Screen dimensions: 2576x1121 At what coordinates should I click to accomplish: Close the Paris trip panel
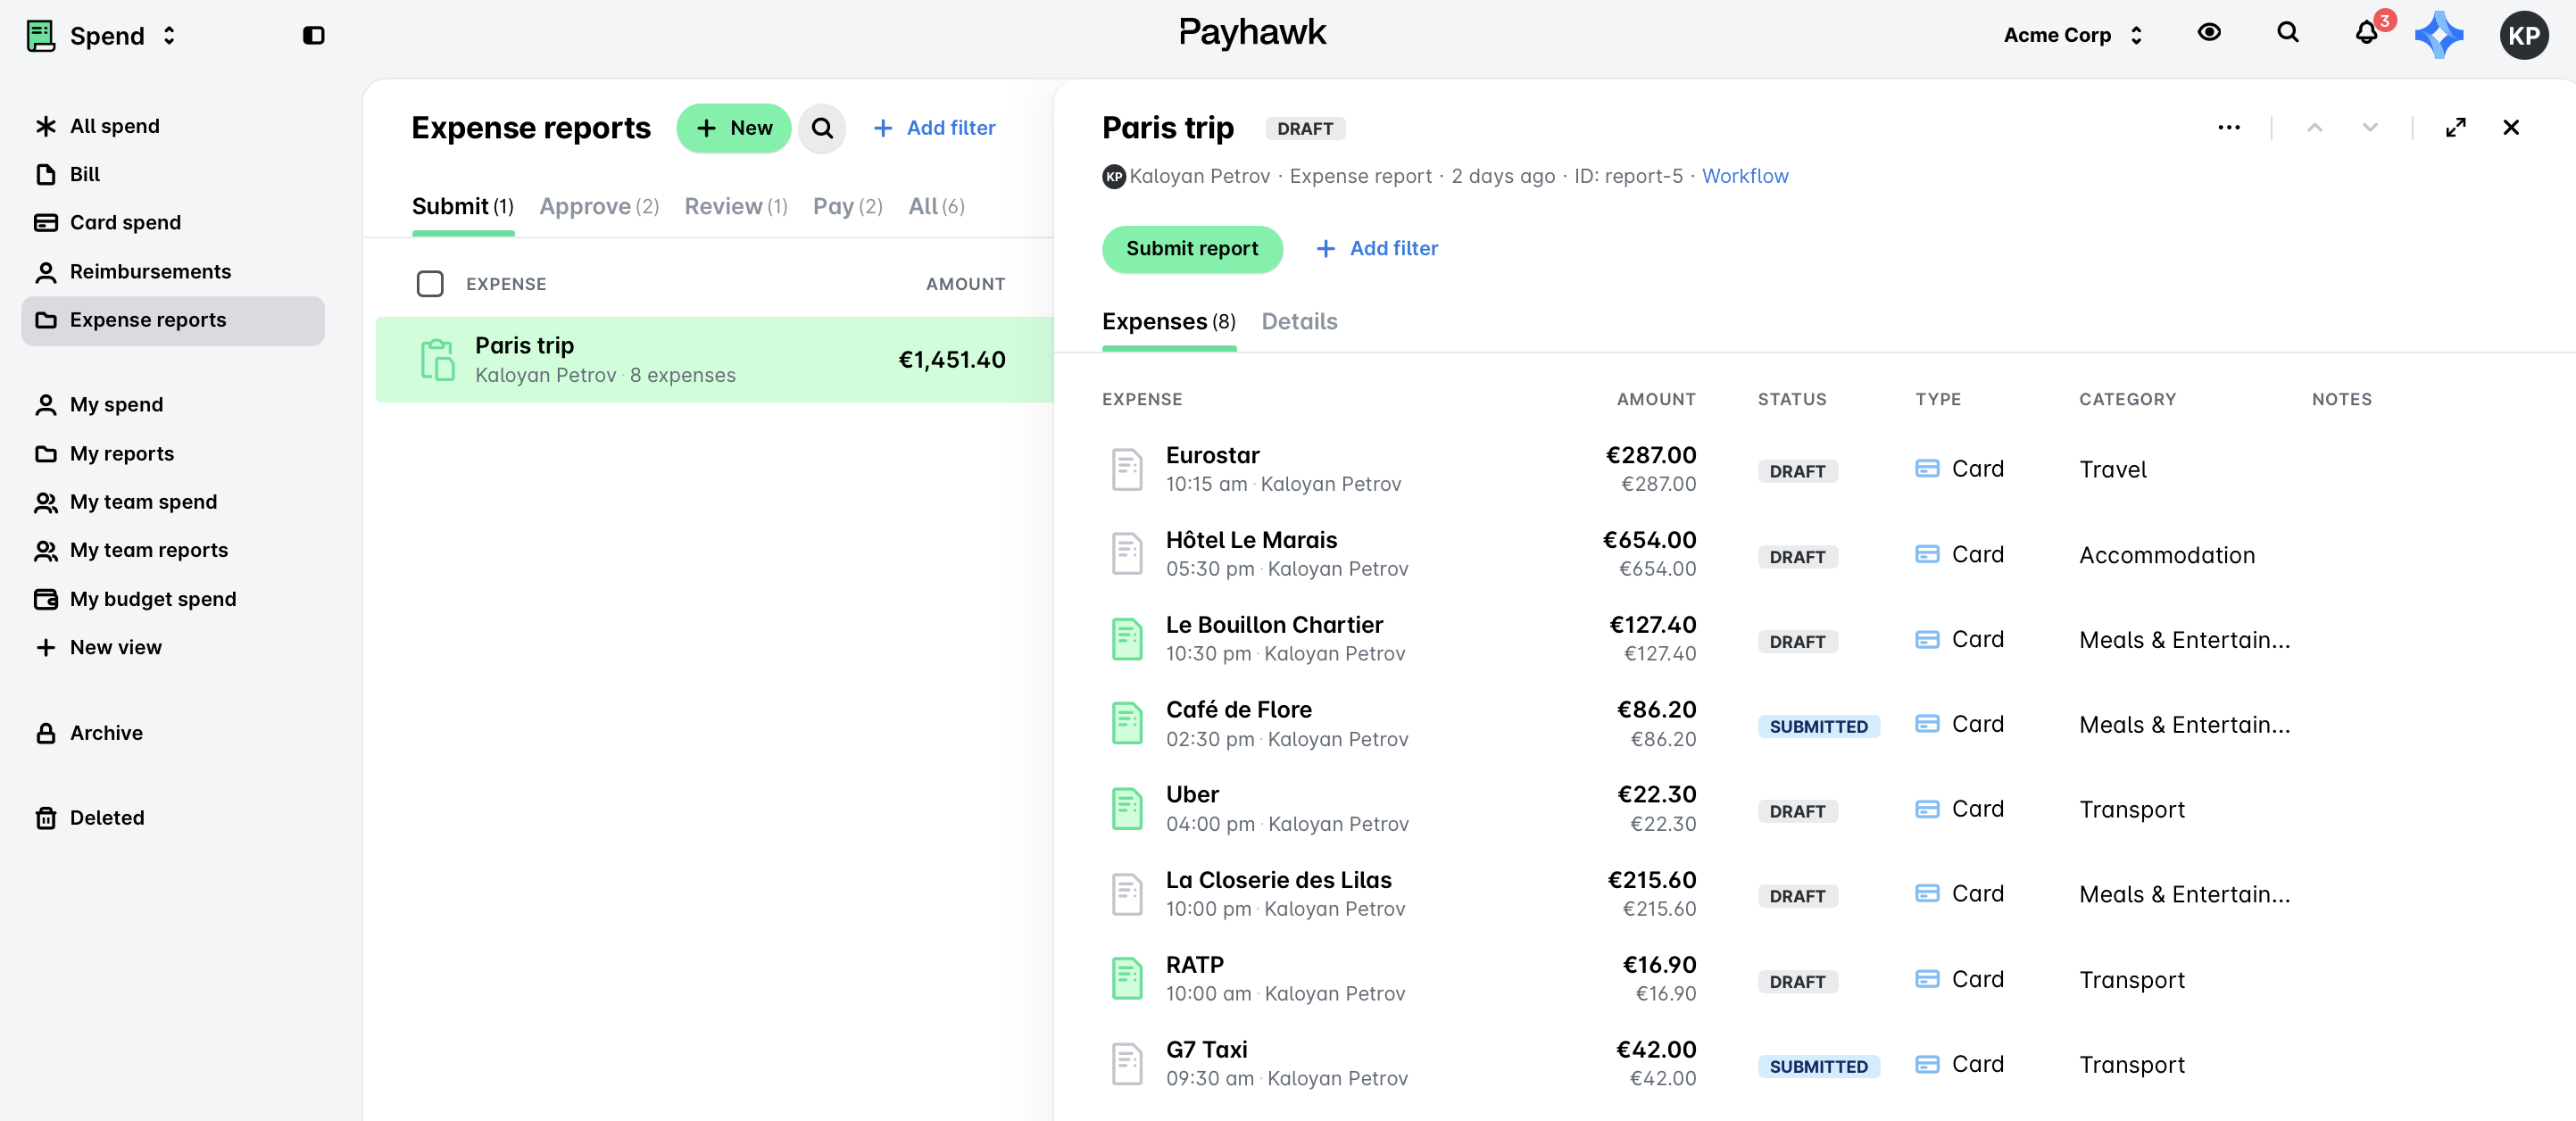[2510, 128]
